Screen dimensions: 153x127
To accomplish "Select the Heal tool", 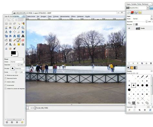I will click(x=19, y=44).
